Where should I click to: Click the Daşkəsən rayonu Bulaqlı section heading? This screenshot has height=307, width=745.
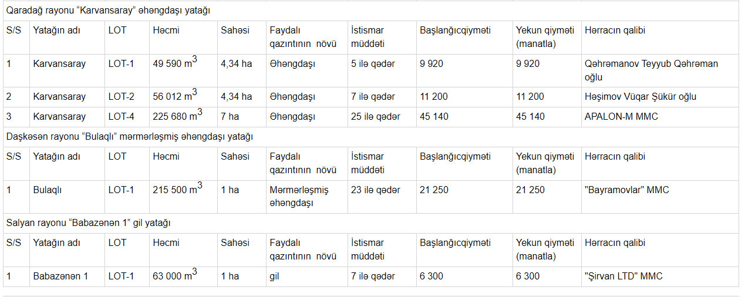pyautogui.click(x=130, y=137)
